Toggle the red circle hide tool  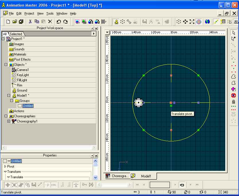click(233, 95)
